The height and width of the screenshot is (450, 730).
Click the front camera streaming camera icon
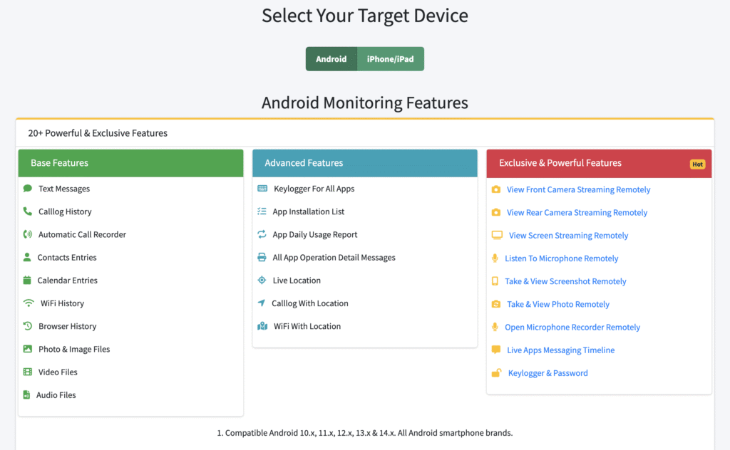pyautogui.click(x=496, y=189)
